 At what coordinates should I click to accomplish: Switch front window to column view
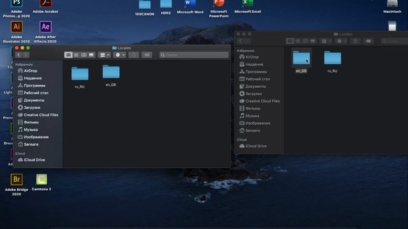coord(84,55)
